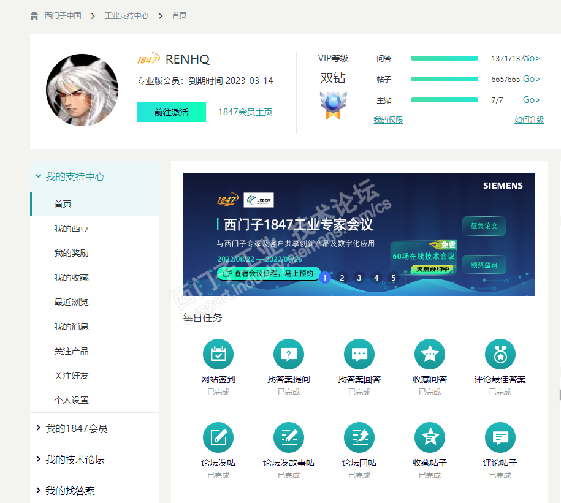This screenshot has height=503, width=561.
Task: Go to 工业支持中心 breadcrumb link
Action: [x=127, y=16]
